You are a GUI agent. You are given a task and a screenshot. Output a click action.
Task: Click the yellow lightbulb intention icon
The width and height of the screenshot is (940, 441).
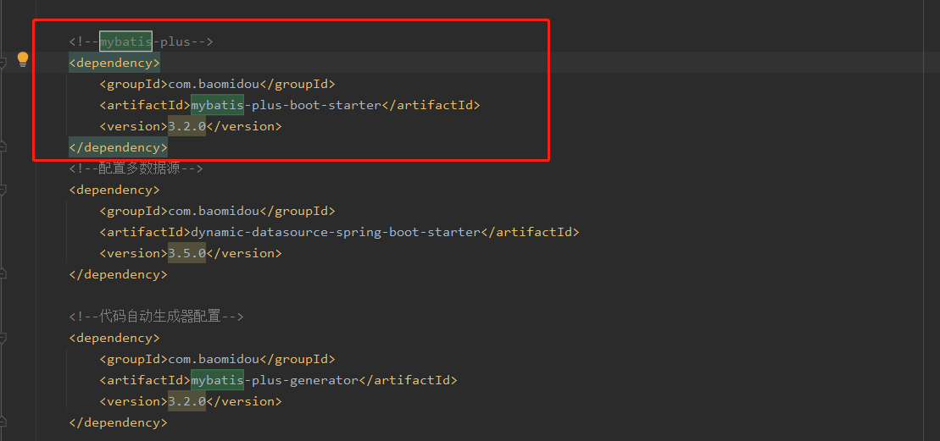23,59
